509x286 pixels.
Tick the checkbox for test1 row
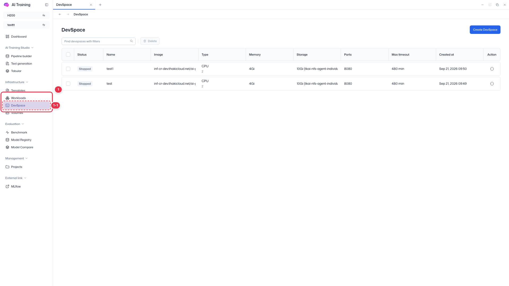point(68,69)
